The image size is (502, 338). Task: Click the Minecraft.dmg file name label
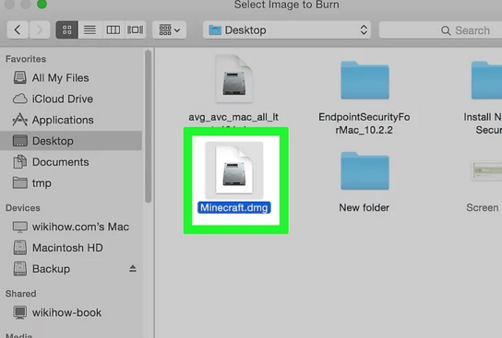(234, 207)
